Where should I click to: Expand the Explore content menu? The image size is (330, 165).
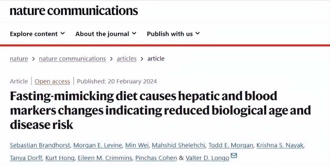(x=37, y=34)
